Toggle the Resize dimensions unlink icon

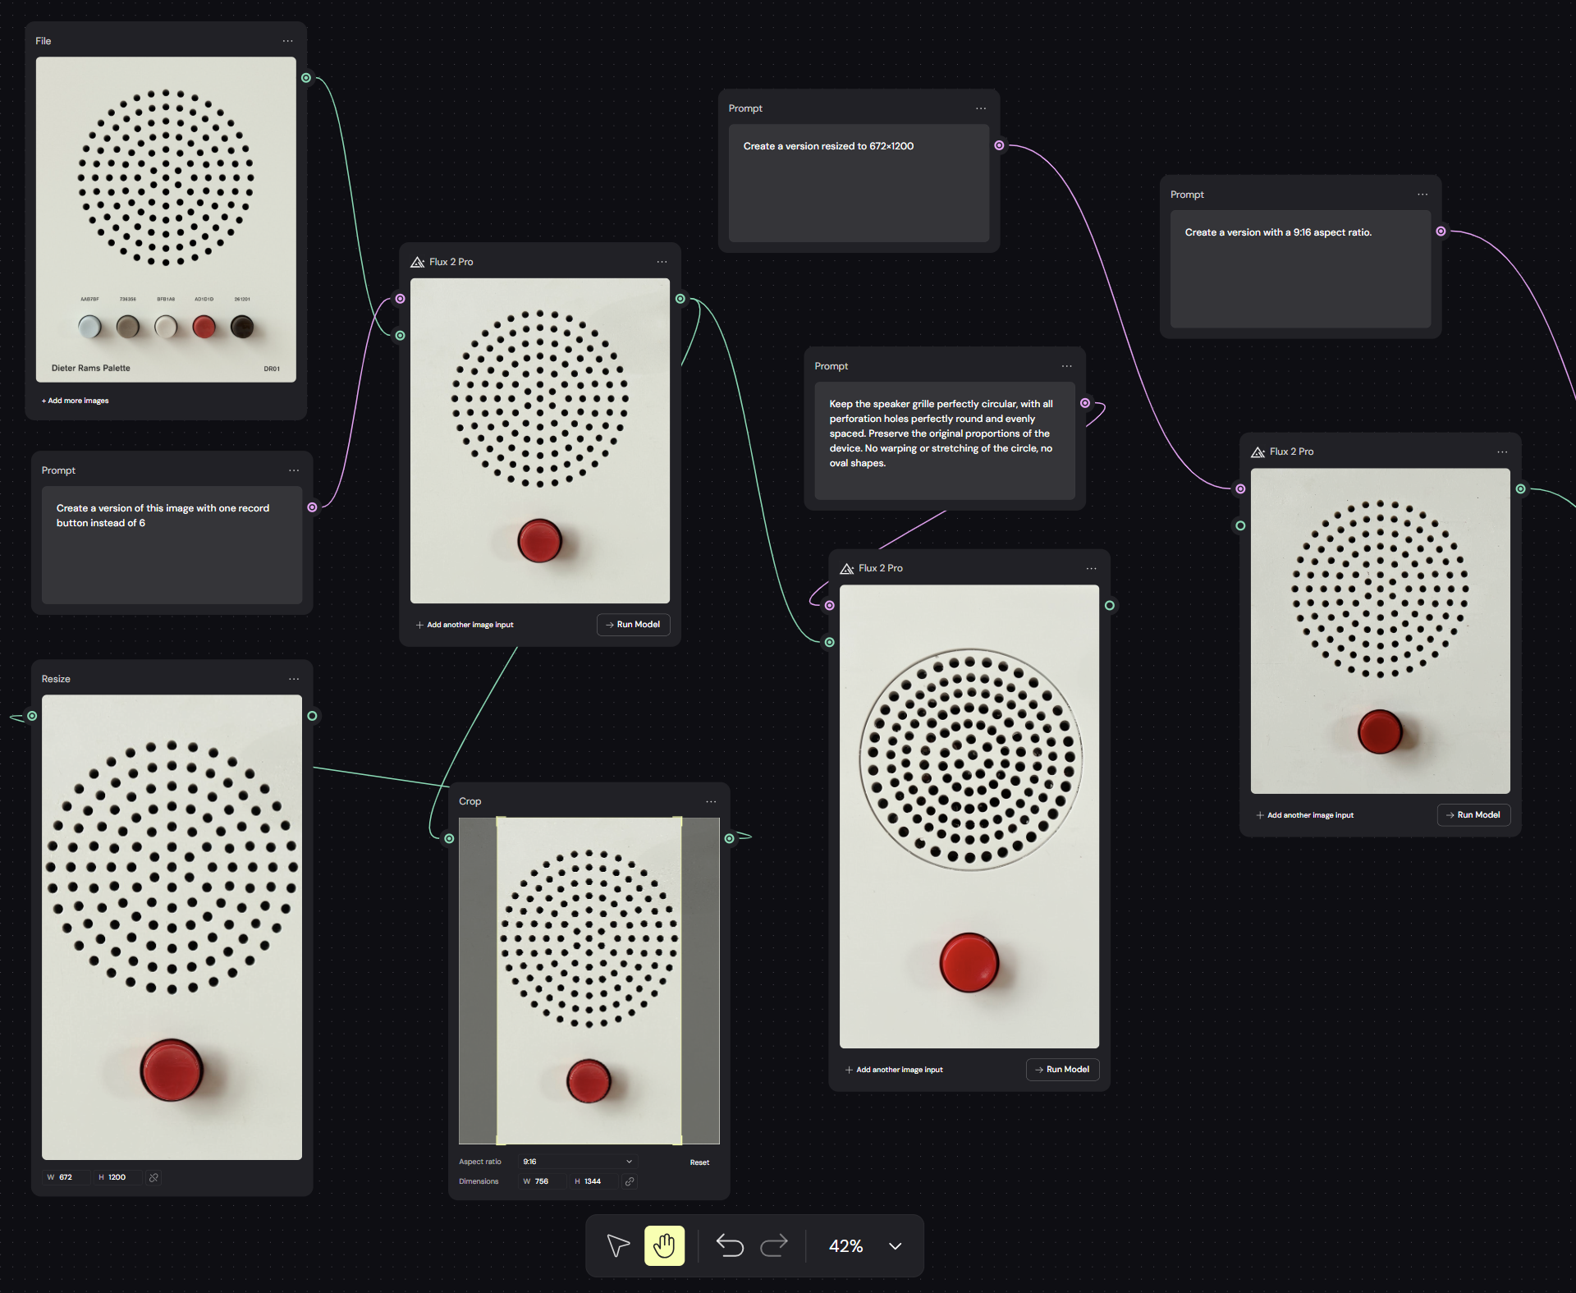[153, 1177]
